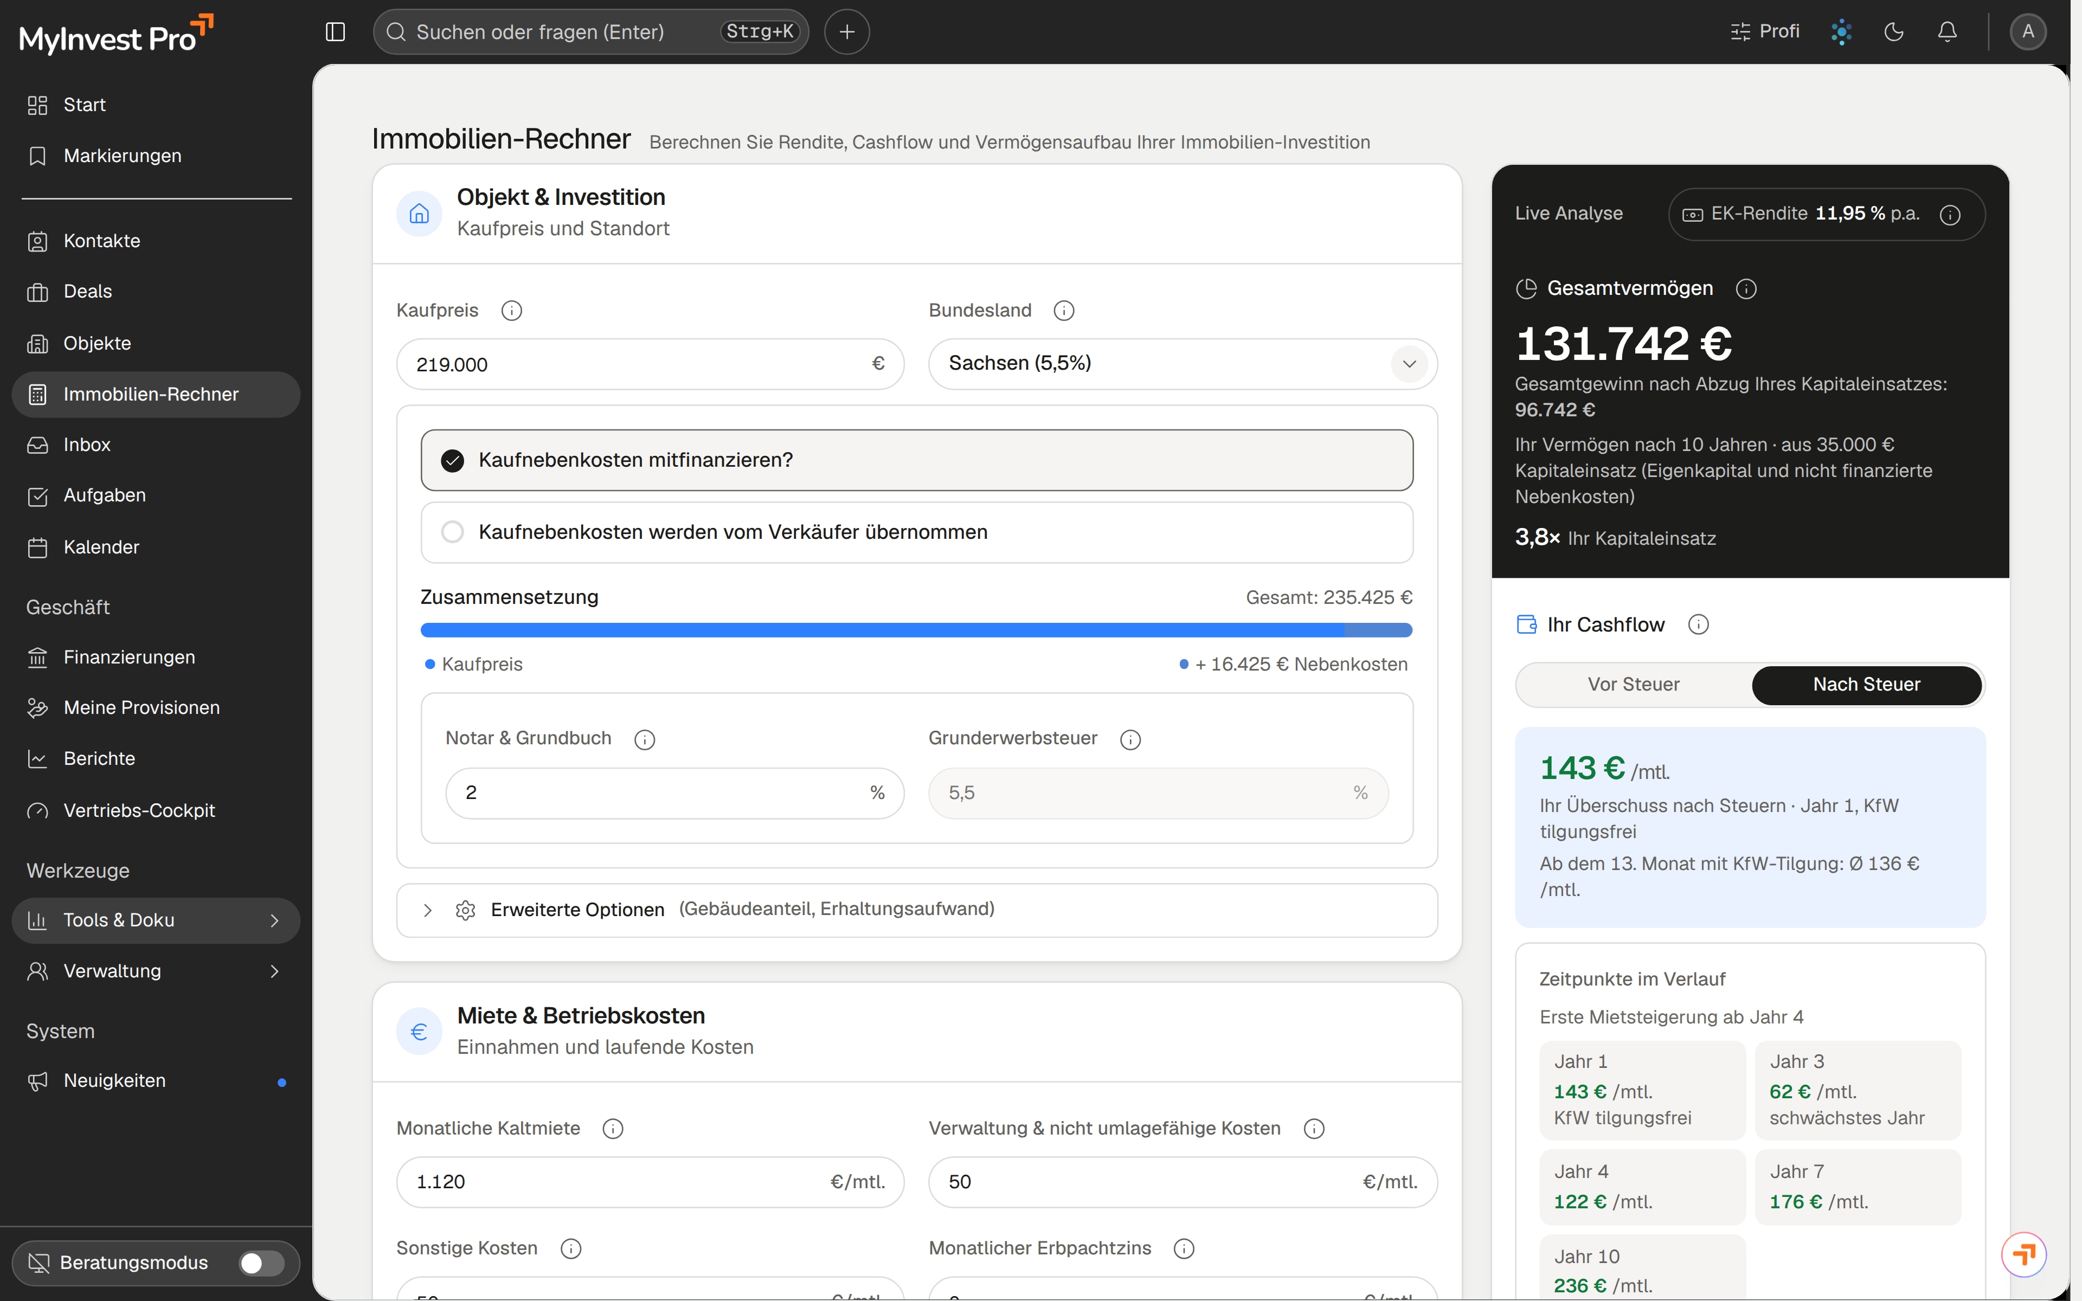Open the user avatar A menu

point(2028,32)
